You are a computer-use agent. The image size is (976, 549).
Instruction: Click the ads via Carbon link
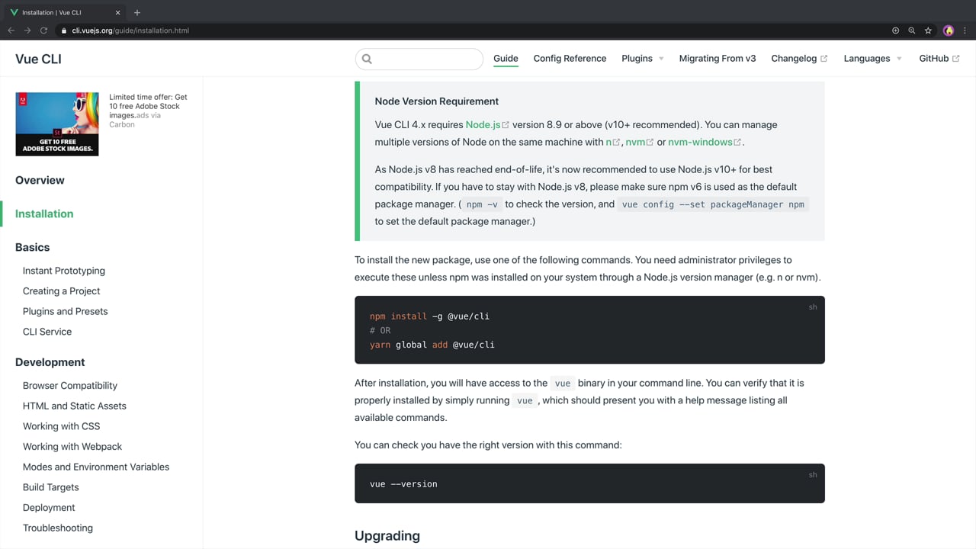[x=136, y=120]
